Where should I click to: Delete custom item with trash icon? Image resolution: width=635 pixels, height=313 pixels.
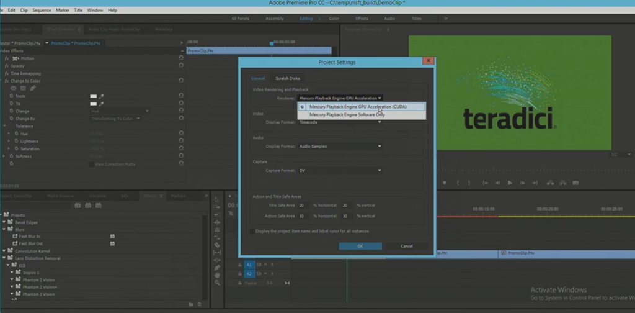pyautogui.click(x=199, y=304)
